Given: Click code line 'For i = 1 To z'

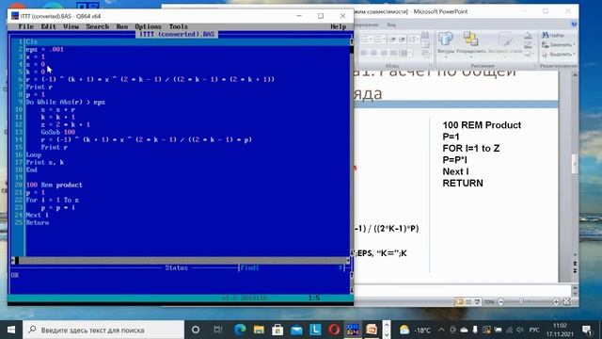Looking at the screenshot, I should point(53,200).
